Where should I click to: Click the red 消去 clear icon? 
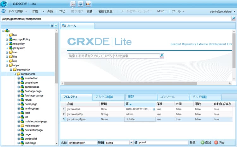tap(216, 142)
